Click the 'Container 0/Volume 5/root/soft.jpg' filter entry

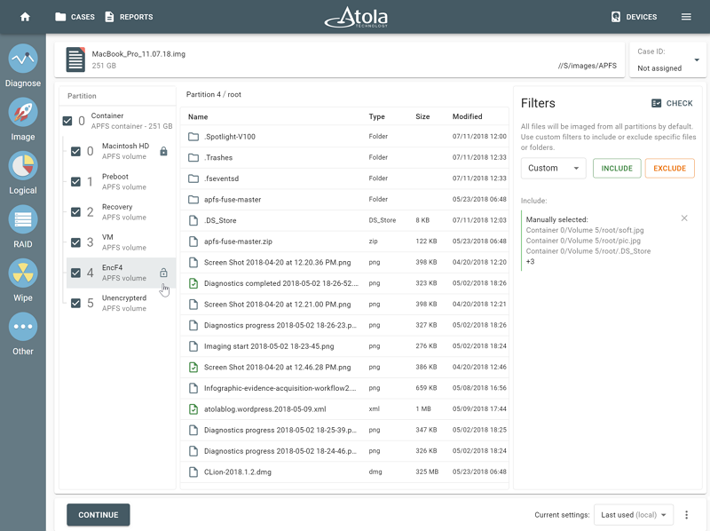tap(585, 230)
